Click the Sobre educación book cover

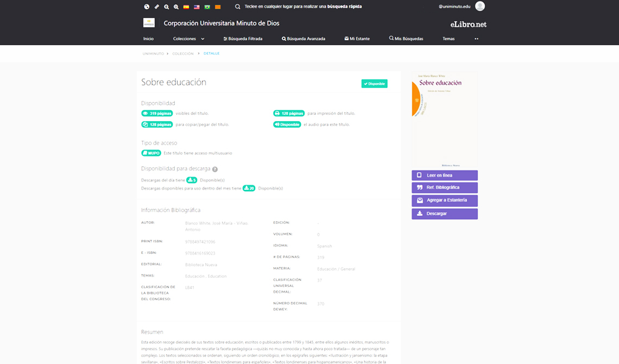445,120
